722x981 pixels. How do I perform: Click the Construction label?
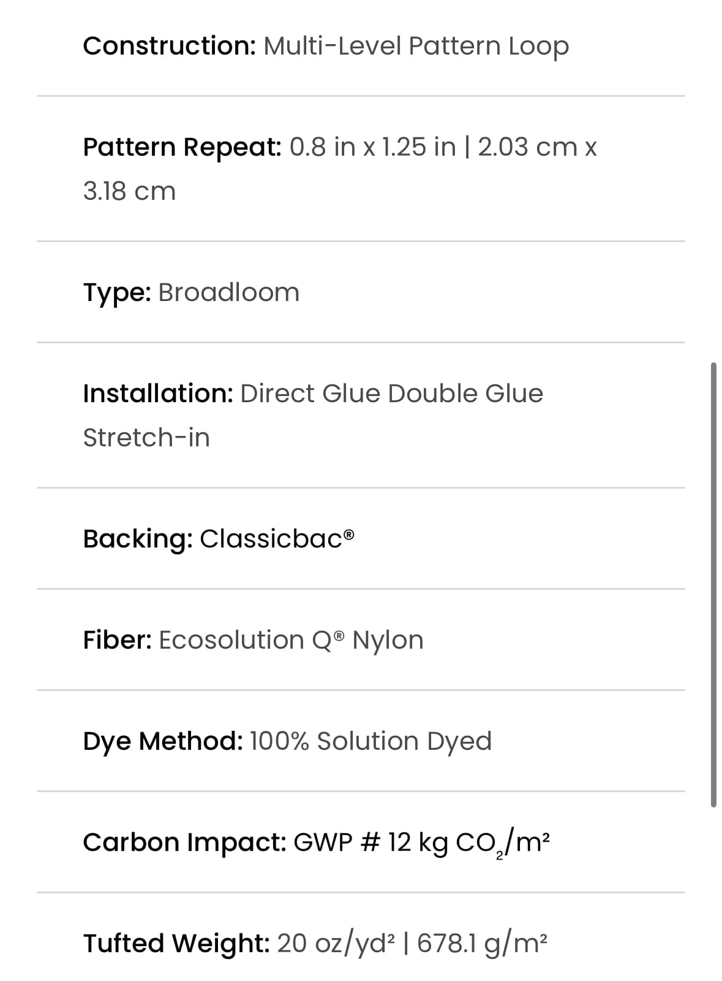pyautogui.click(x=170, y=46)
